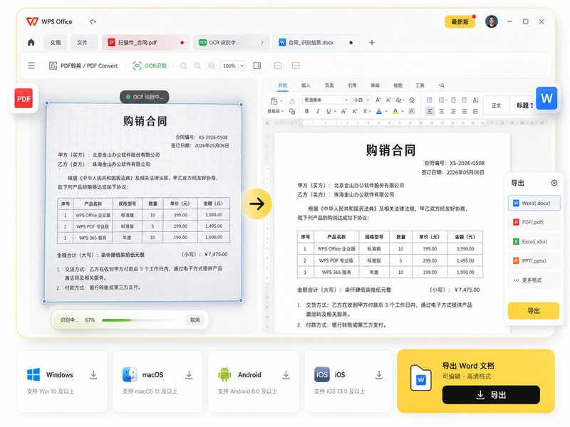Click the PDF转换 / PDF Convert tool
Screen dimensions: 570x427
coord(83,65)
